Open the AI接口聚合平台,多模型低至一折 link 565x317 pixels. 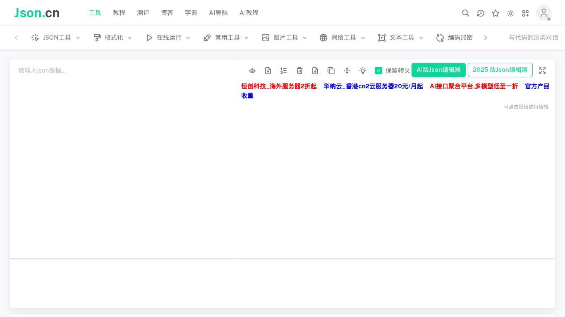tap(474, 86)
